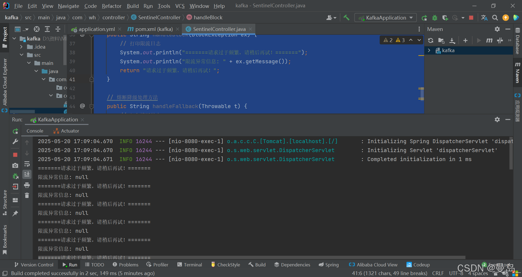This screenshot has width=522, height=277.
Task: Open Database side panel
Action: [518, 41]
